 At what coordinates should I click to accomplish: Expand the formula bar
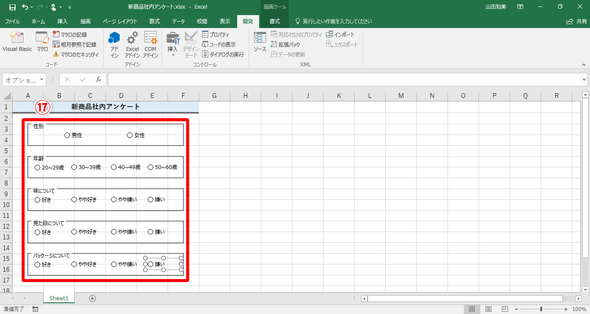584,80
